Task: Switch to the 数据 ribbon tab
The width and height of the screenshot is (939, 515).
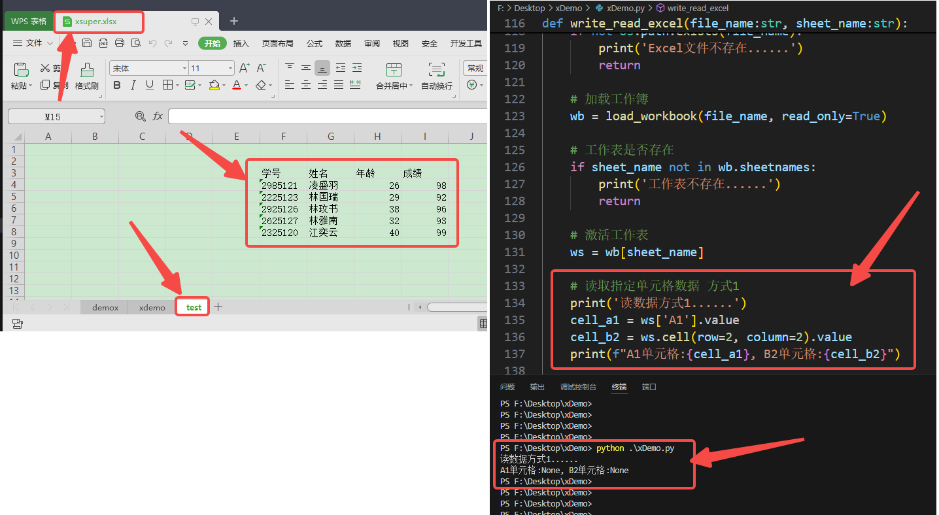Action: coord(343,43)
